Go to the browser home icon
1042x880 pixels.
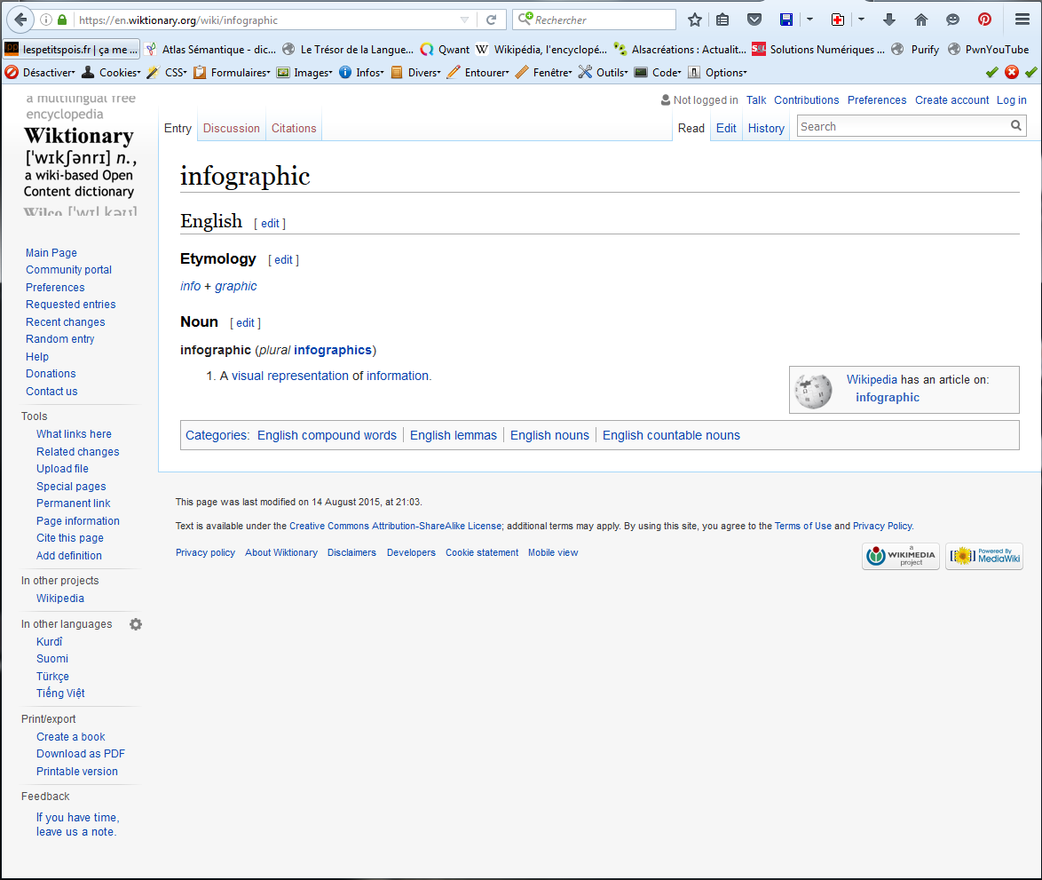(920, 20)
